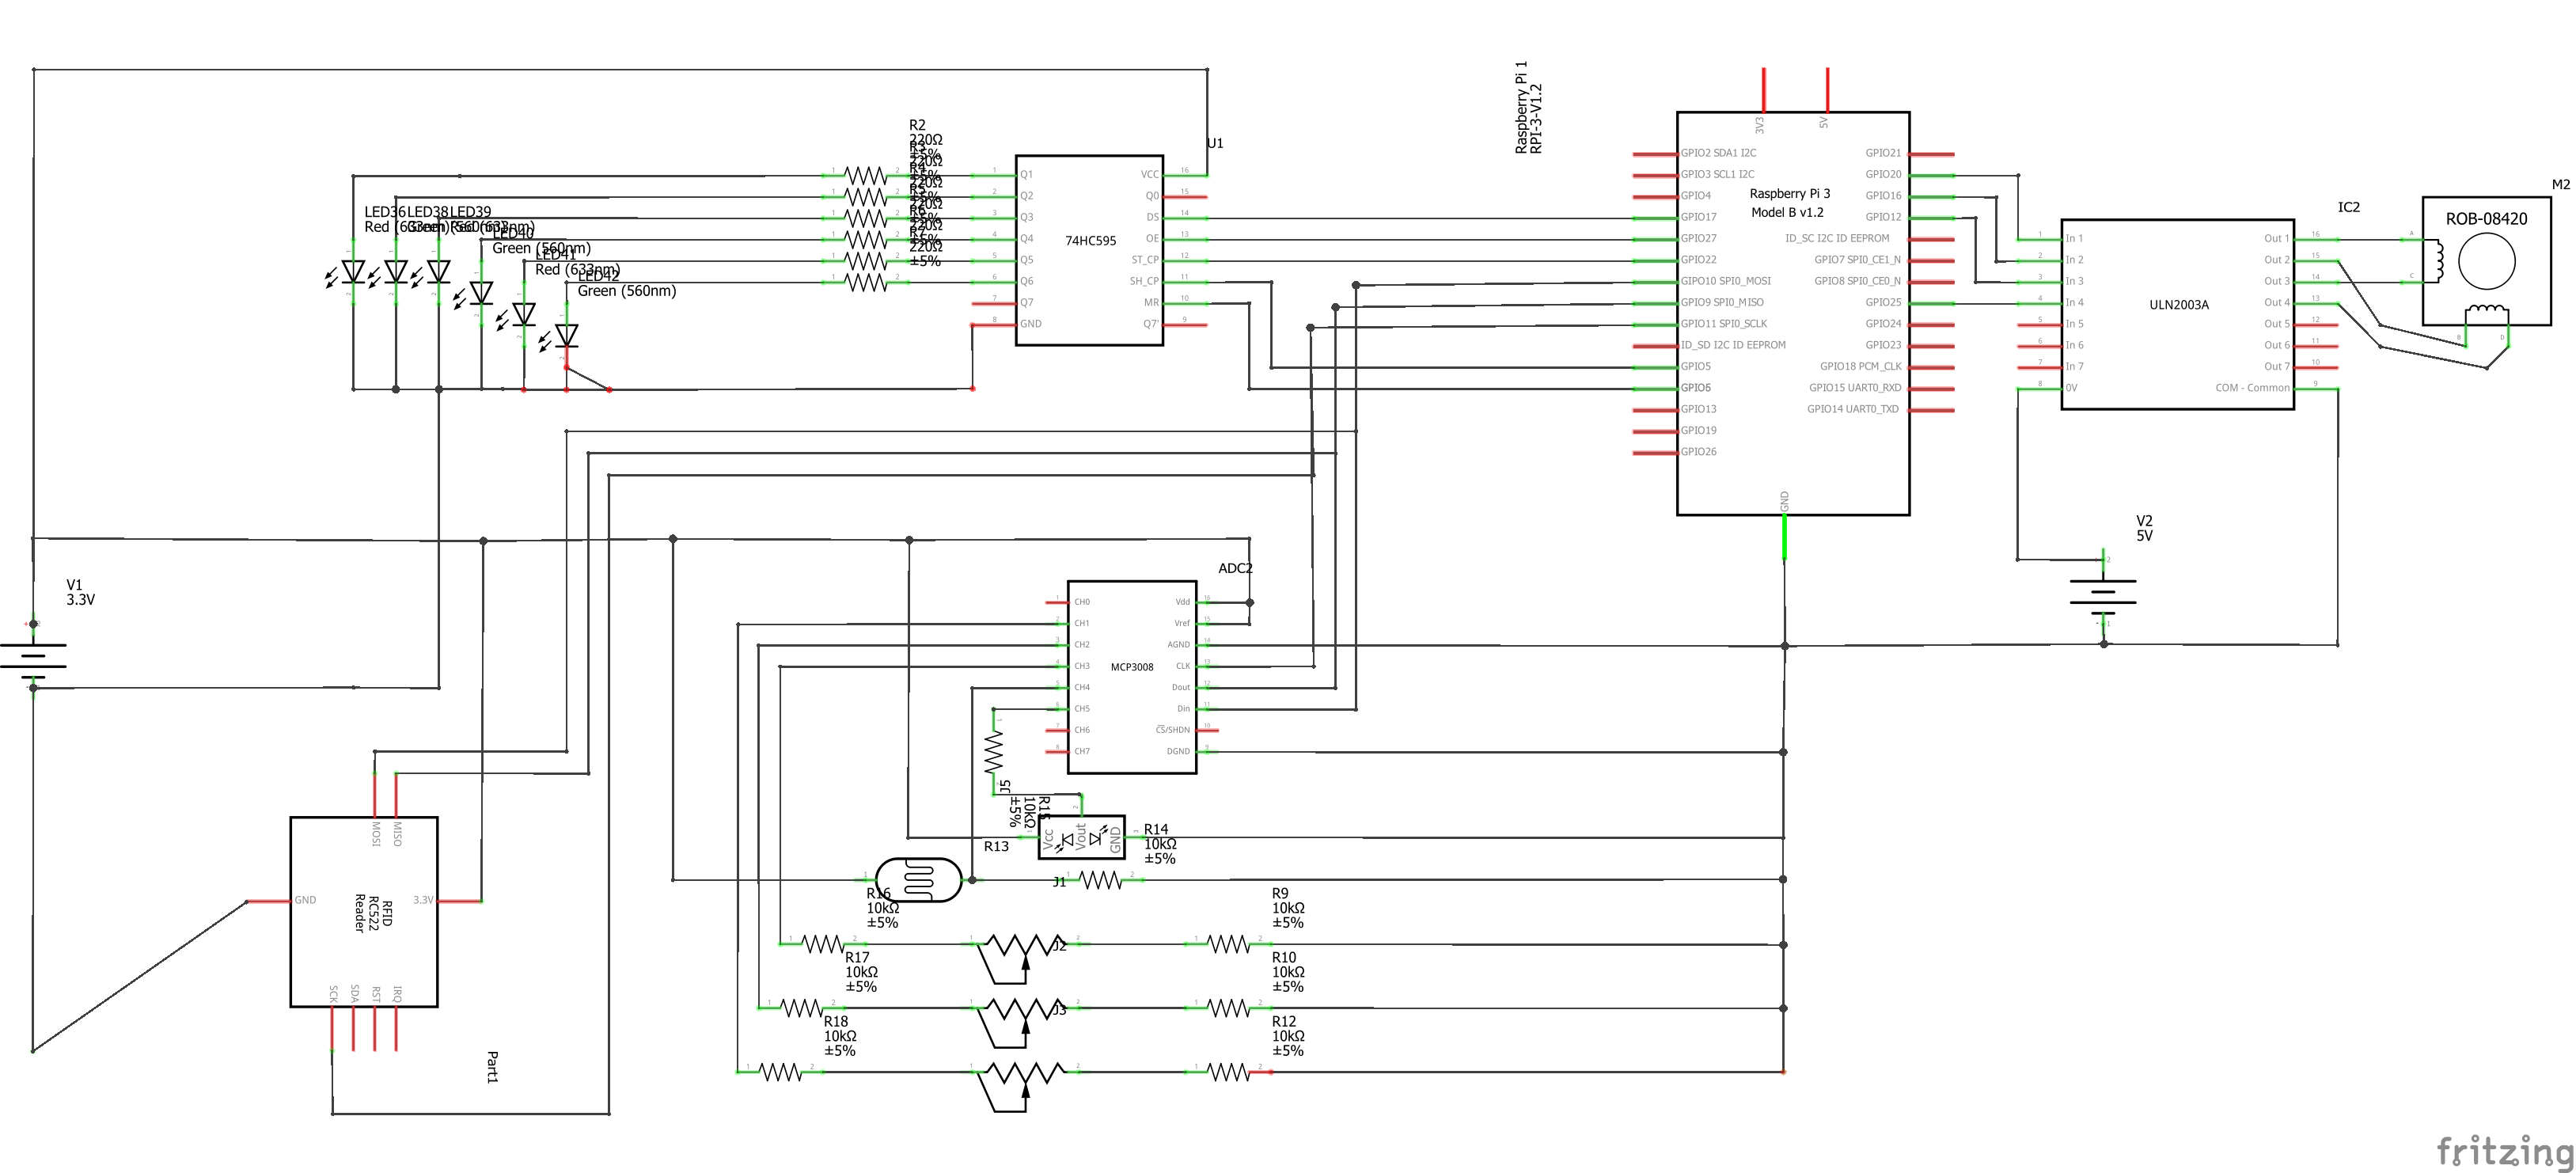2576x1173 pixels.
Task: Select the RFID RC522 Reader module
Action: 364,912
